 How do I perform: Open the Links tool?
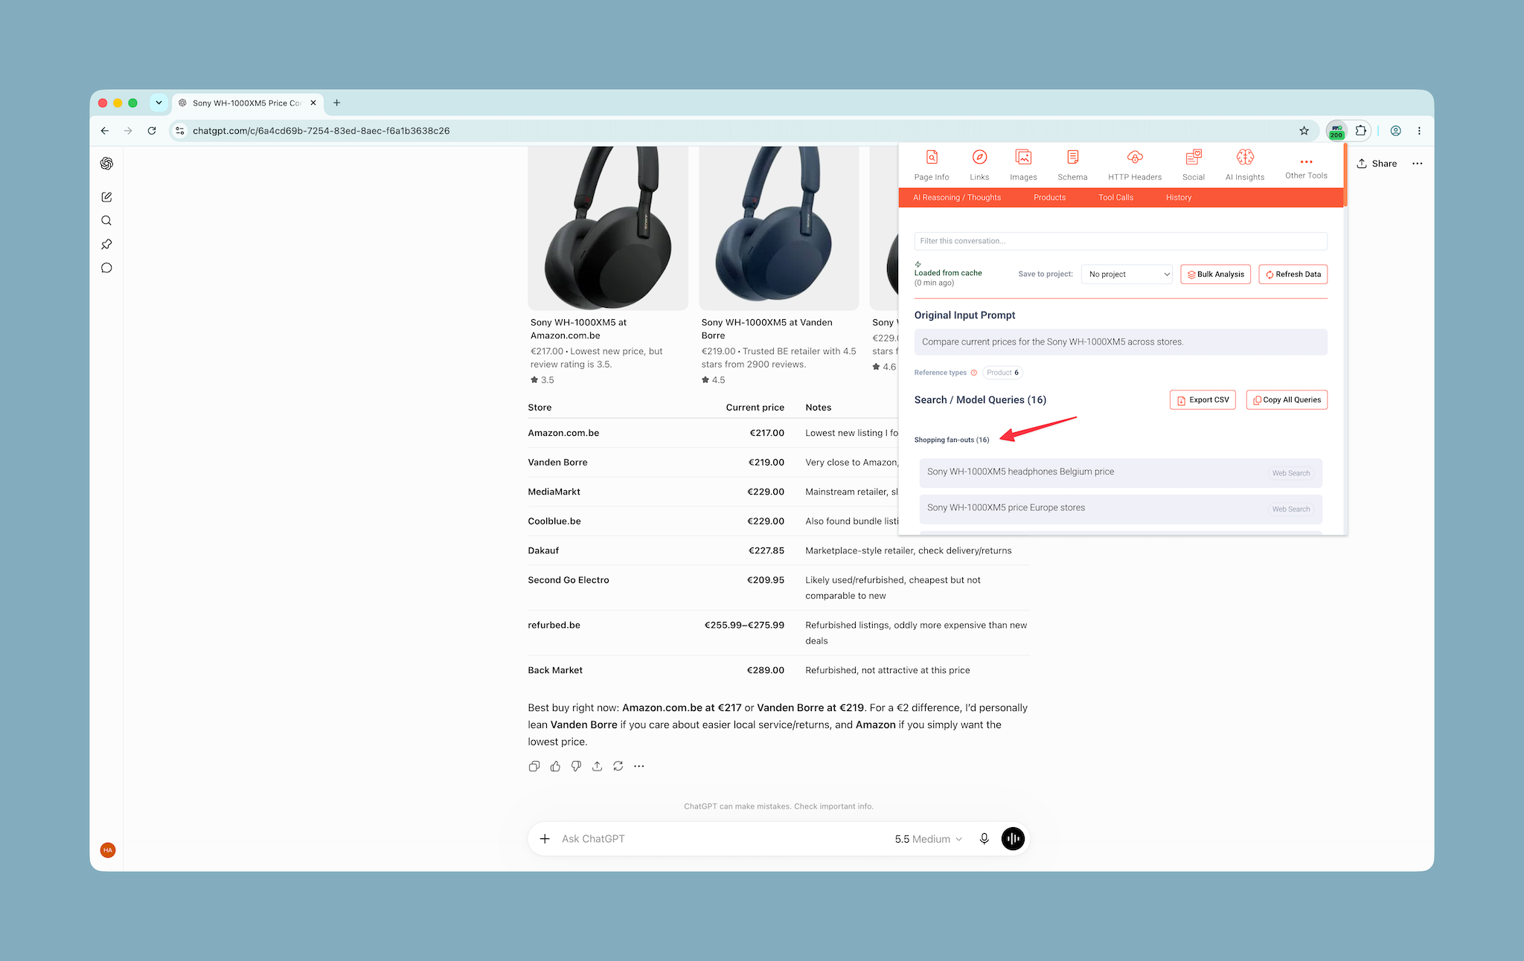pos(979,165)
